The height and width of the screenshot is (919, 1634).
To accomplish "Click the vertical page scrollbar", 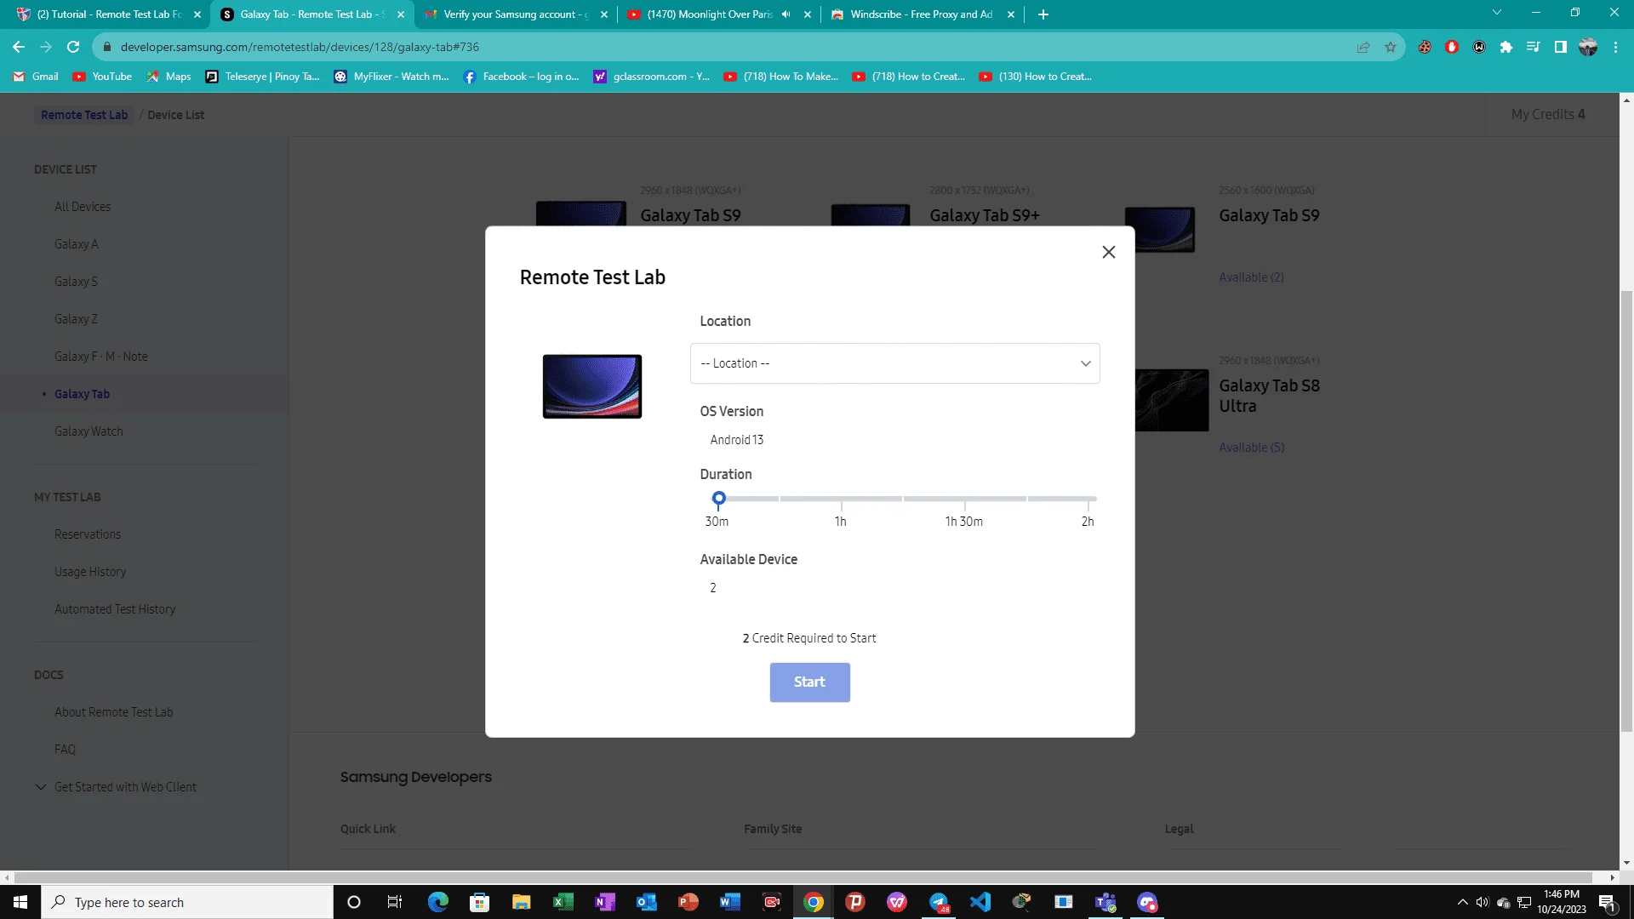I will [1626, 511].
